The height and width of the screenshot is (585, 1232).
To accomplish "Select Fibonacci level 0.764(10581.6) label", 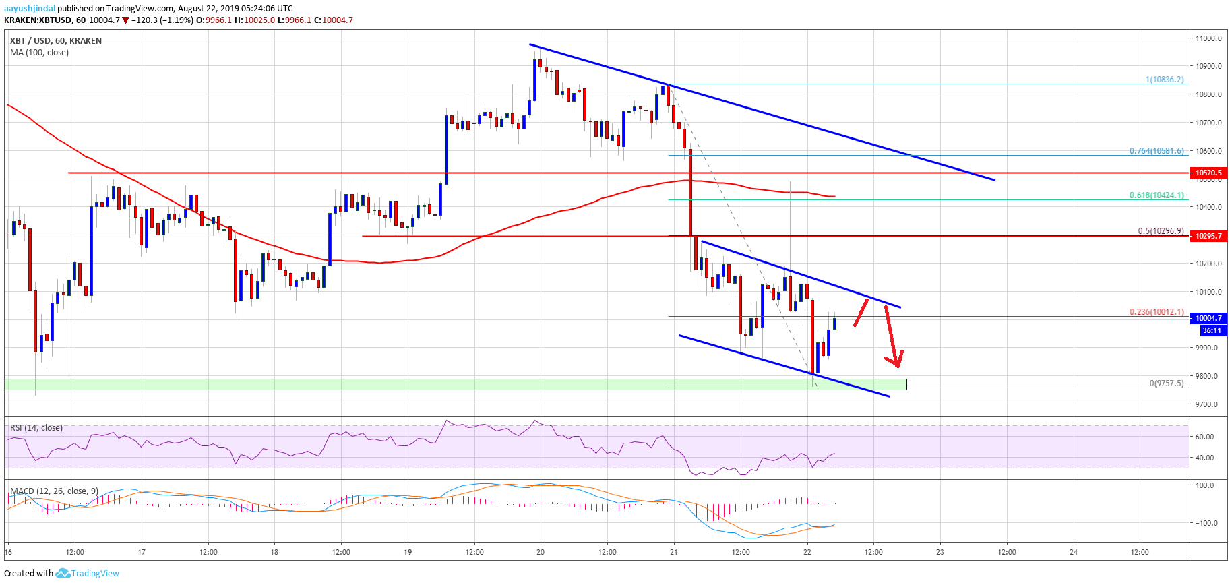I will (1157, 151).
